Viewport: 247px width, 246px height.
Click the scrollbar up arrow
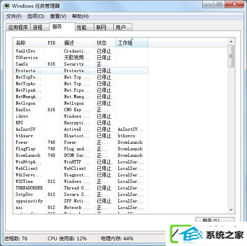coord(231,42)
